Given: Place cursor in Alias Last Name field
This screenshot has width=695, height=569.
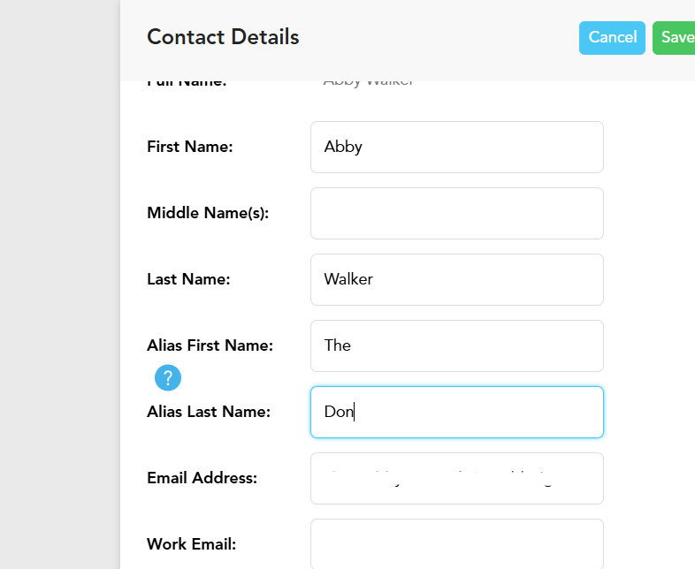Looking at the screenshot, I should (456, 413).
